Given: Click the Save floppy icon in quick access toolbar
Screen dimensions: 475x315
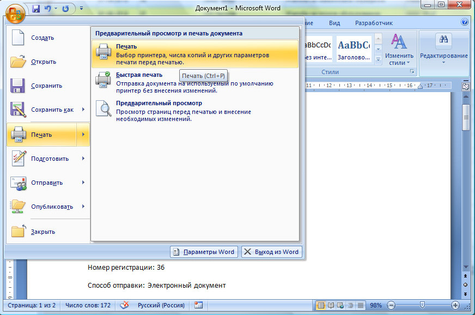Looking at the screenshot, I should pos(36,9).
